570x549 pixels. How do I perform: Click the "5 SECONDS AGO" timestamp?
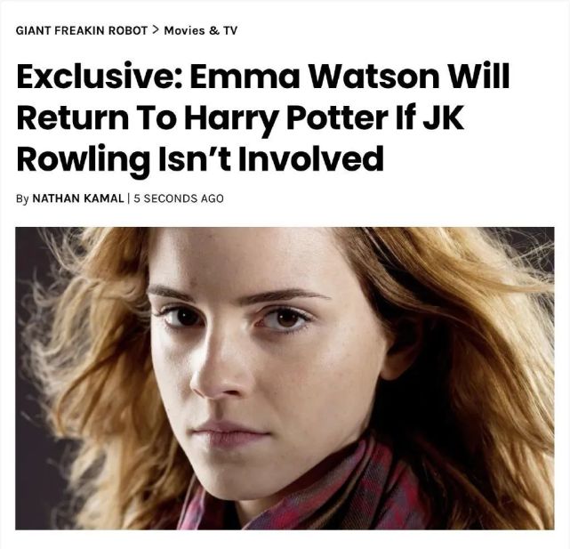click(x=179, y=198)
